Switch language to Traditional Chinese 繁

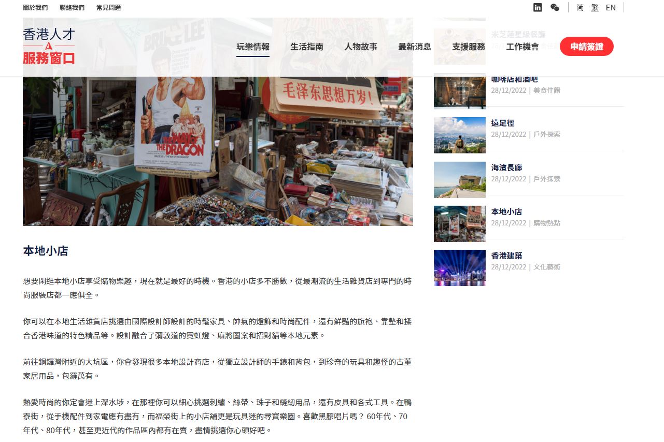coord(595,8)
